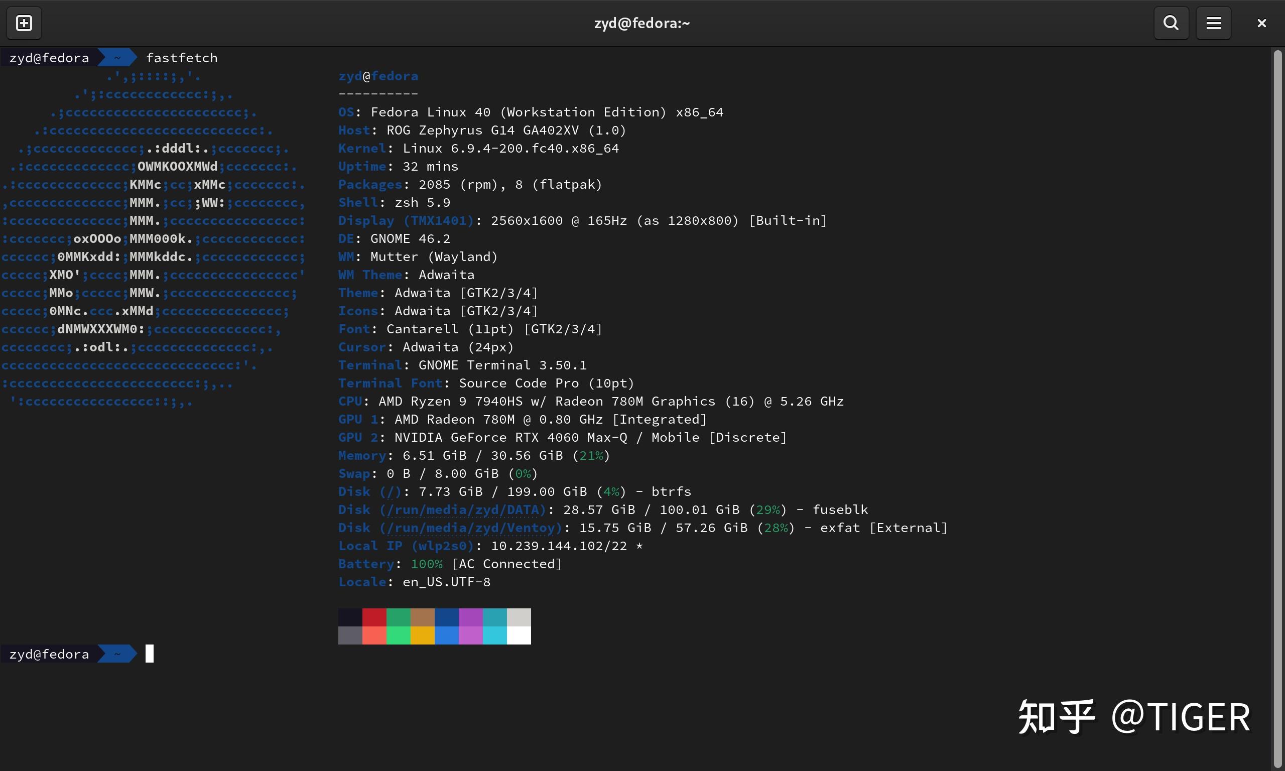Click the GPU 1 value "AMD Radeon 780M"
1285x771 pixels.
pos(455,419)
